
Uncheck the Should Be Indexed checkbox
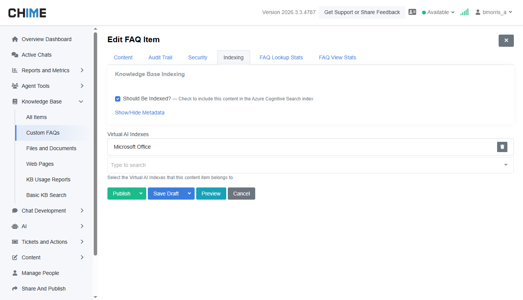(118, 99)
